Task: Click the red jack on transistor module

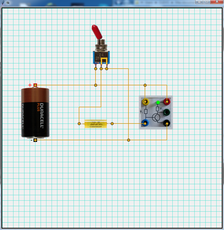Action: pos(167,102)
